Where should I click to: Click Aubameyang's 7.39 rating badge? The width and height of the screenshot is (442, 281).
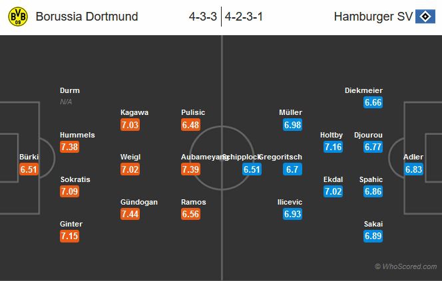coord(191,170)
